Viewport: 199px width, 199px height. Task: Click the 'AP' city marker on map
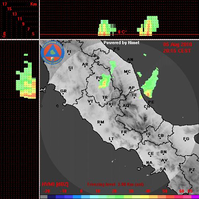131,88
